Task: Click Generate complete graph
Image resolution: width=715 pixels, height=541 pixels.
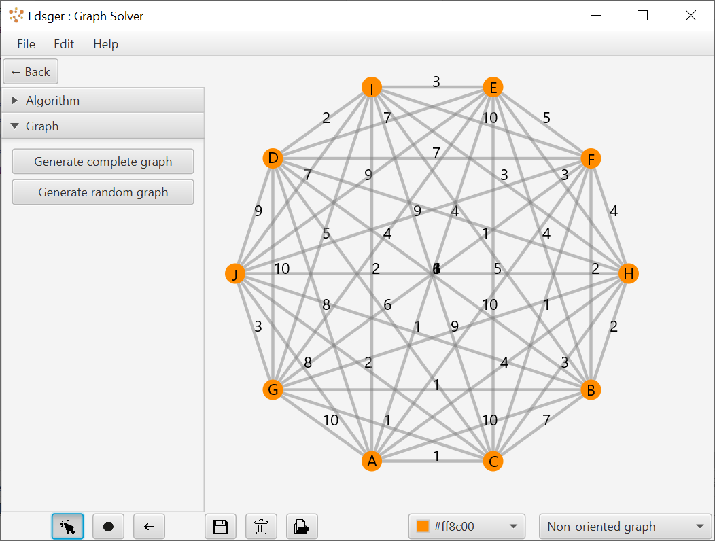Action: coord(103,162)
